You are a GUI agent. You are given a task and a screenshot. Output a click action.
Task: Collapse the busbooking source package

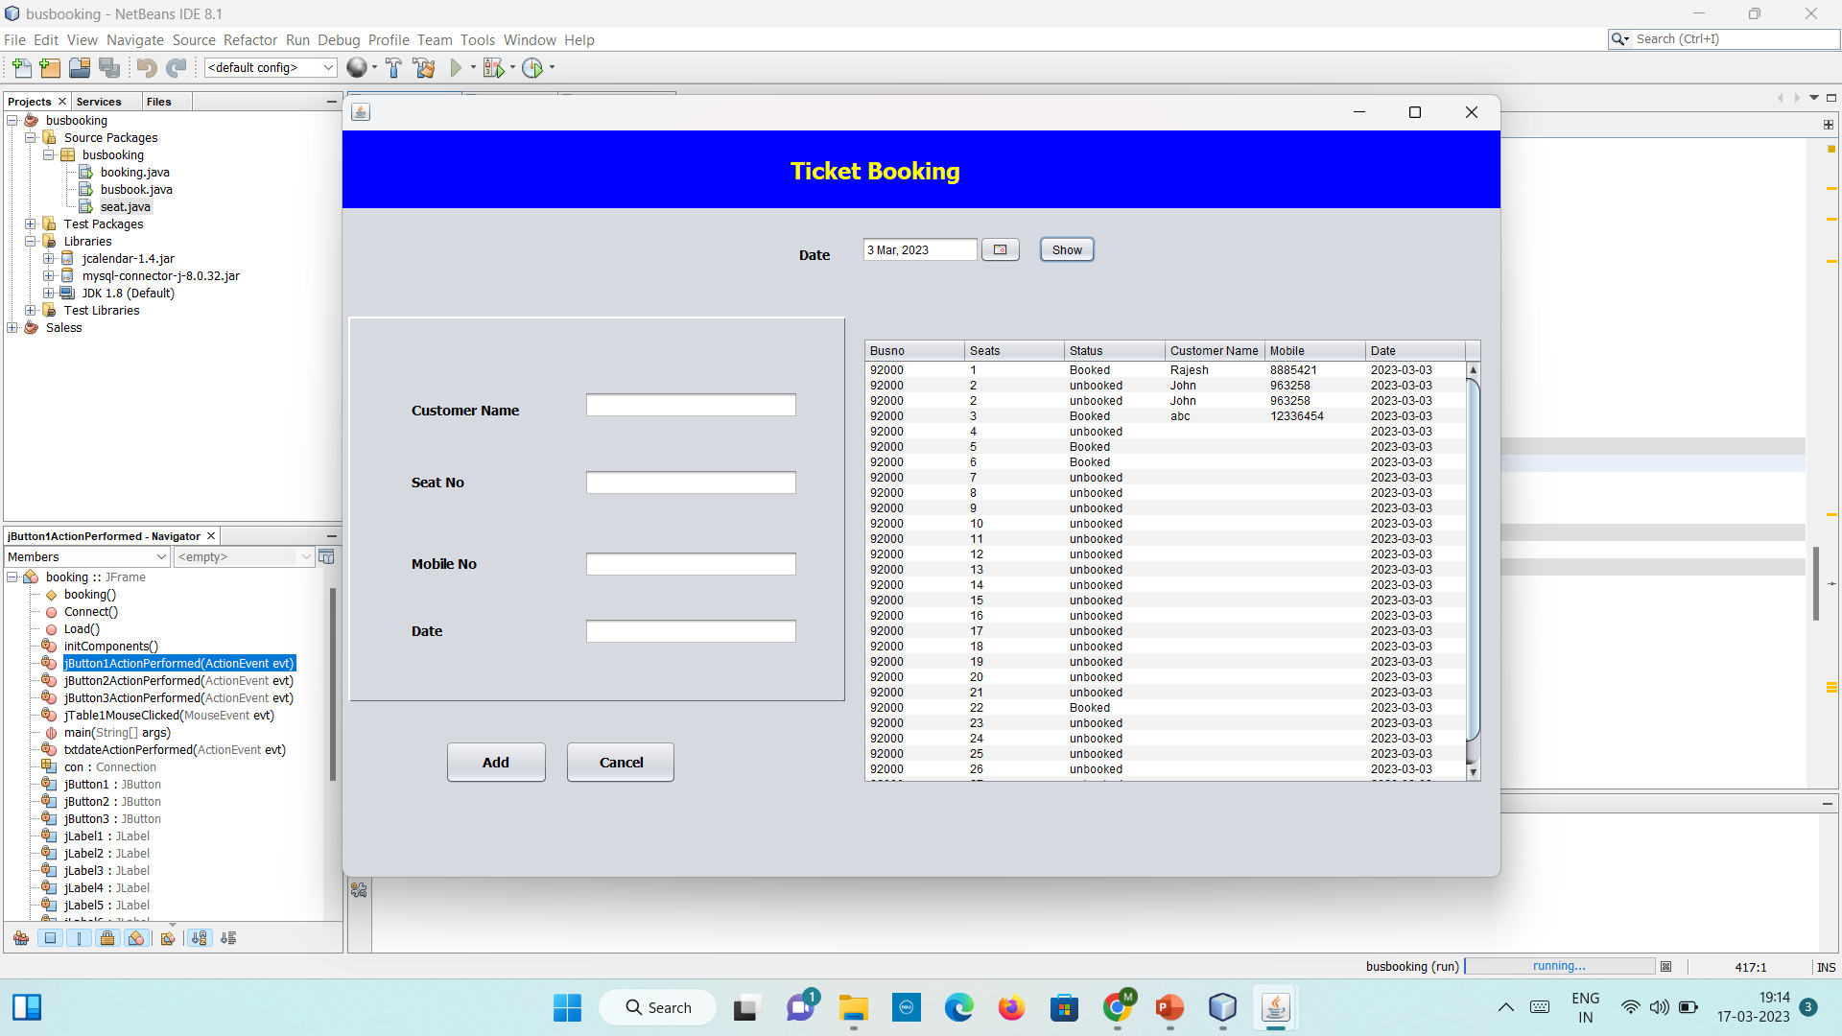48,154
